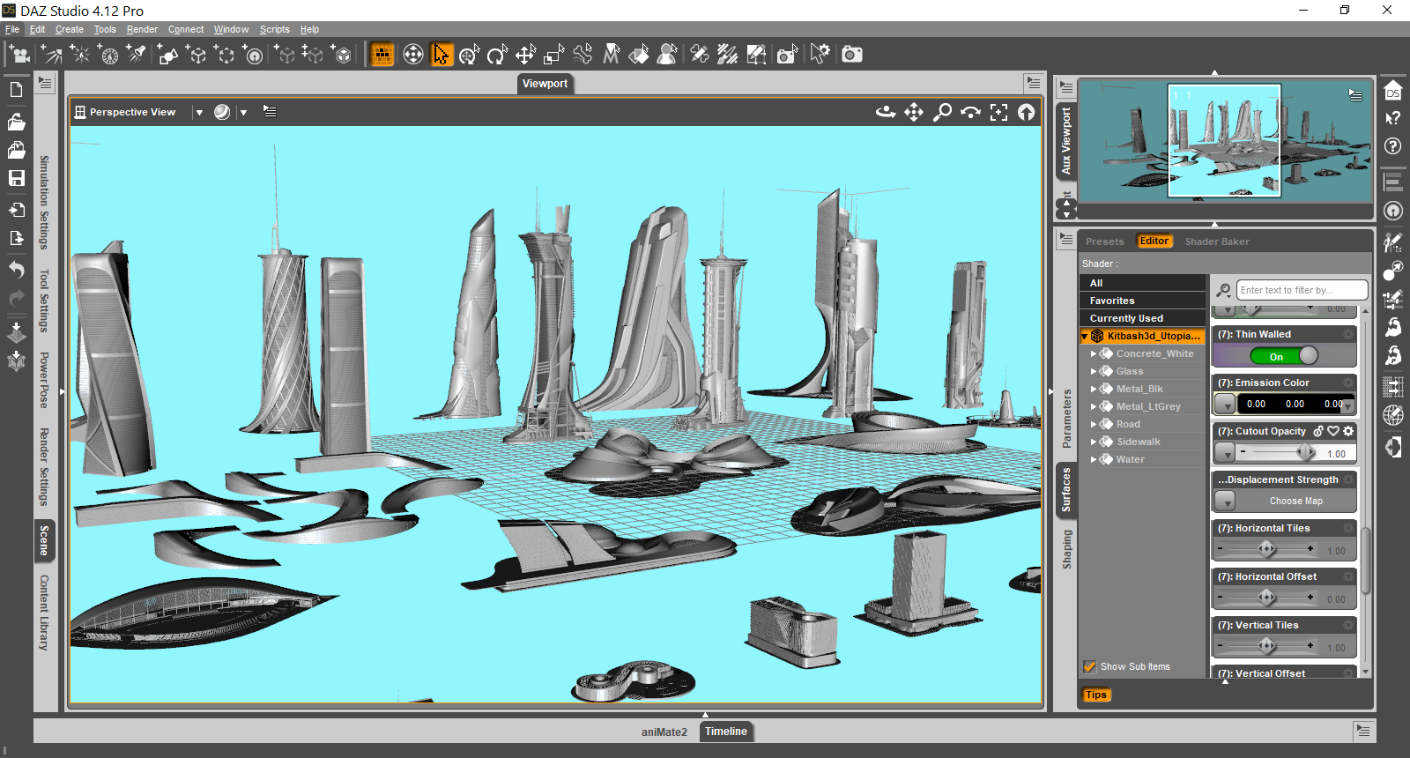Switch to the Presets tab
This screenshot has width=1410, height=758.
pos(1105,242)
